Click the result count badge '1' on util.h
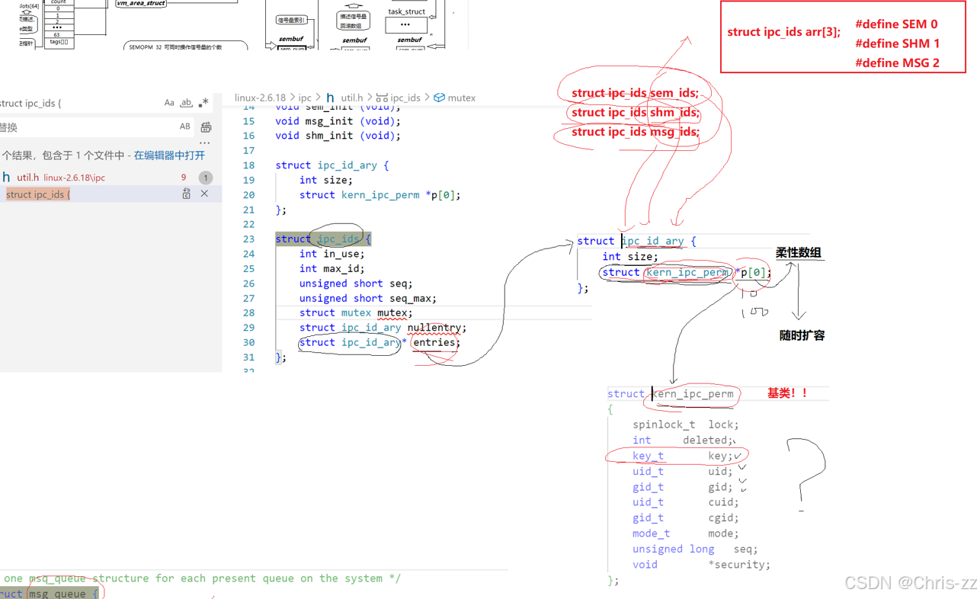 pyautogui.click(x=205, y=178)
